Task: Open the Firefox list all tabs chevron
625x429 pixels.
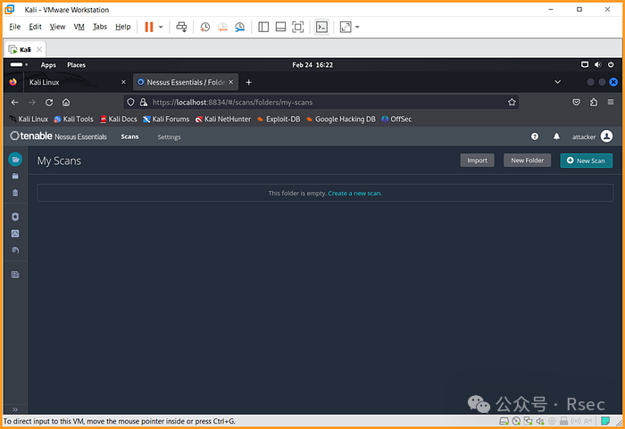Action: point(557,82)
